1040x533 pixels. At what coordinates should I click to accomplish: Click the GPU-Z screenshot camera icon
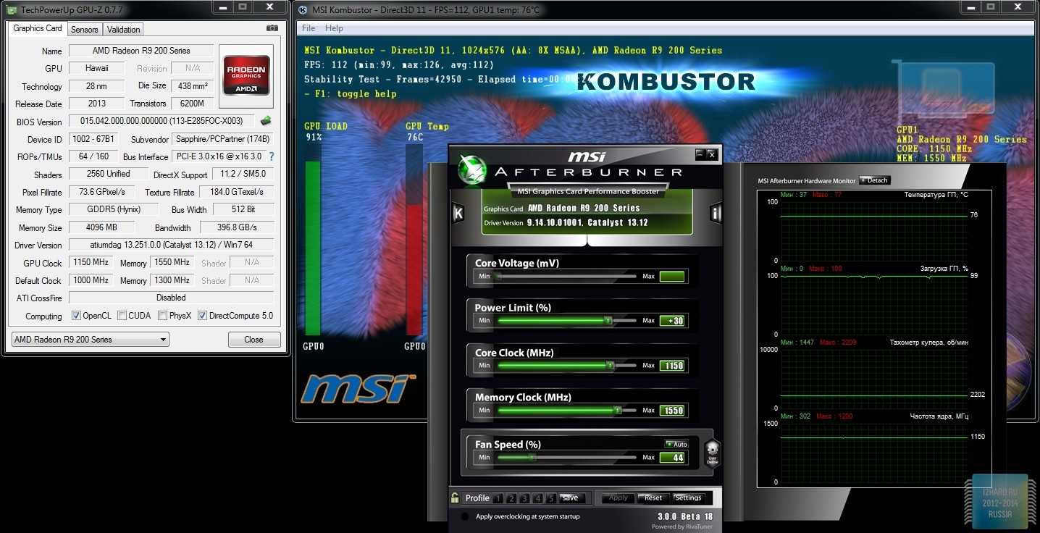pos(272,28)
